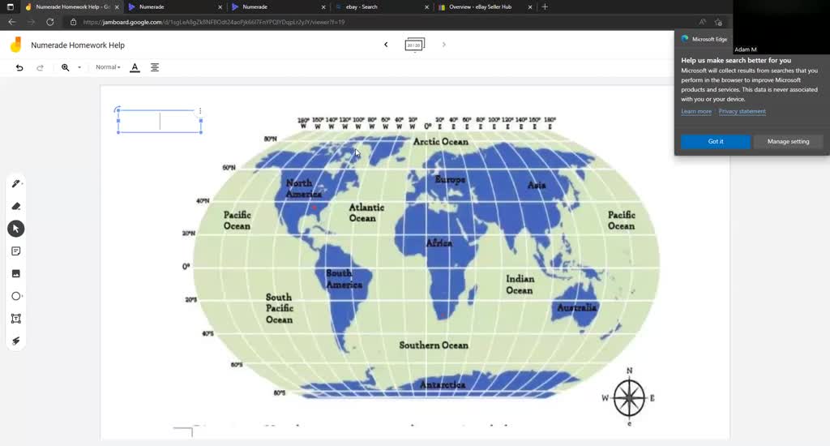Switch to the eBay Seller Hub tab
The height and width of the screenshot is (446, 830).
pos(485,6)
